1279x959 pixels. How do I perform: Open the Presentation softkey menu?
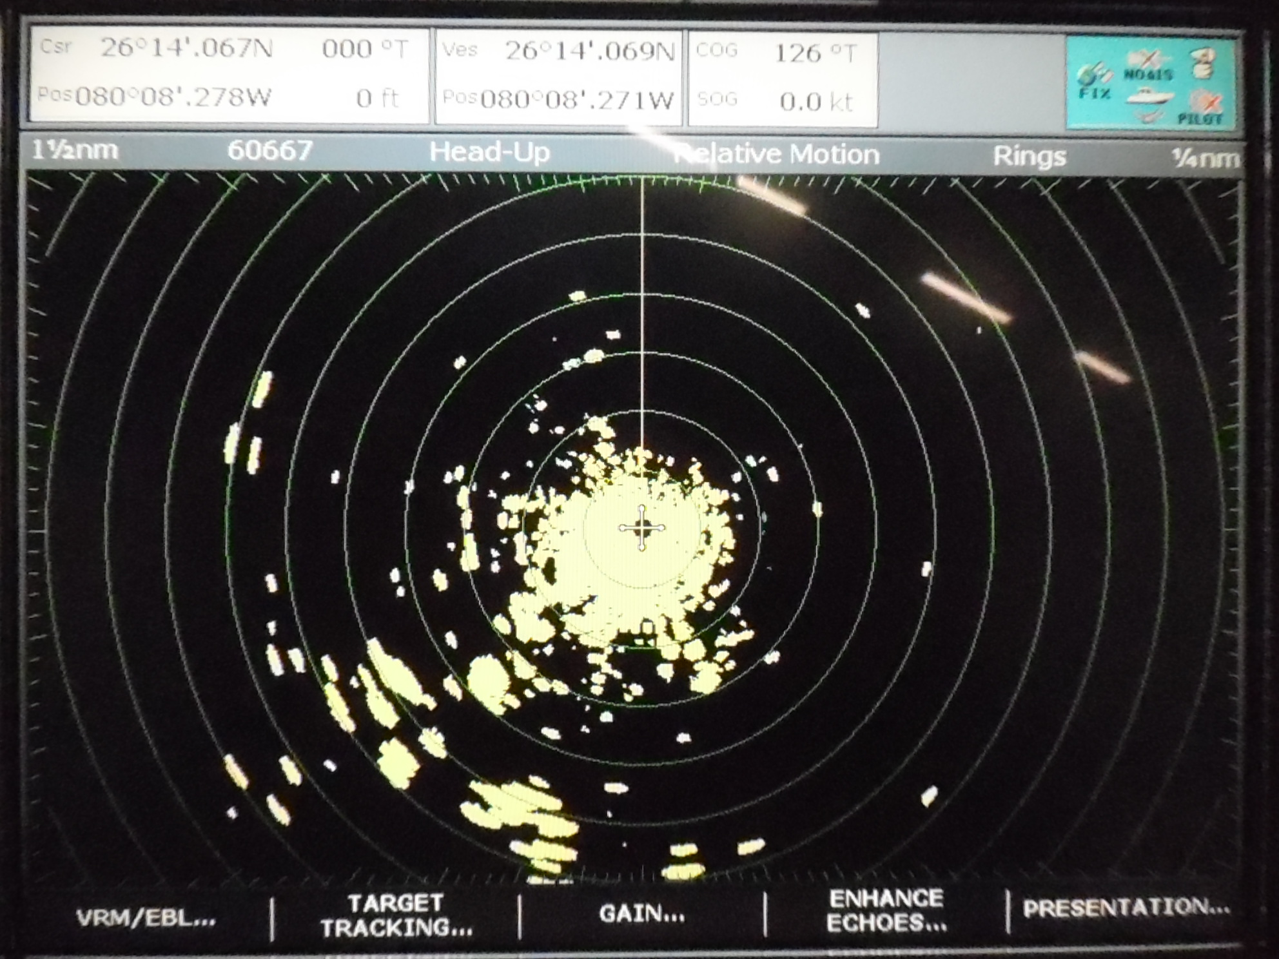tap(1126, 908)
